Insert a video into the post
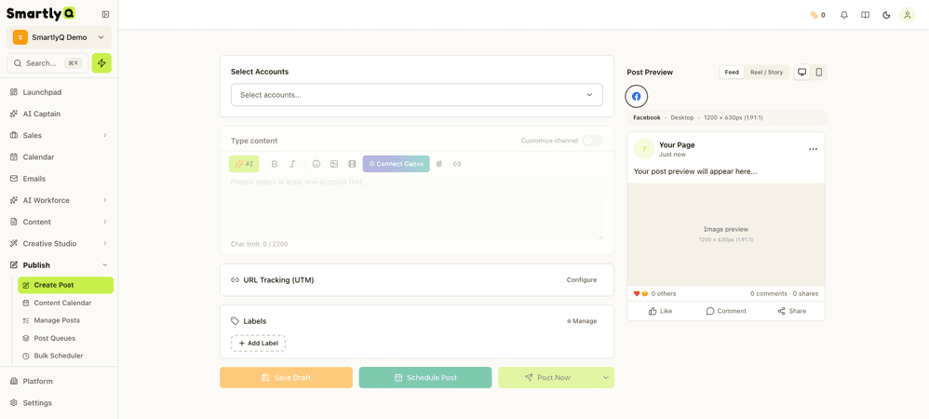 point(352,164)
